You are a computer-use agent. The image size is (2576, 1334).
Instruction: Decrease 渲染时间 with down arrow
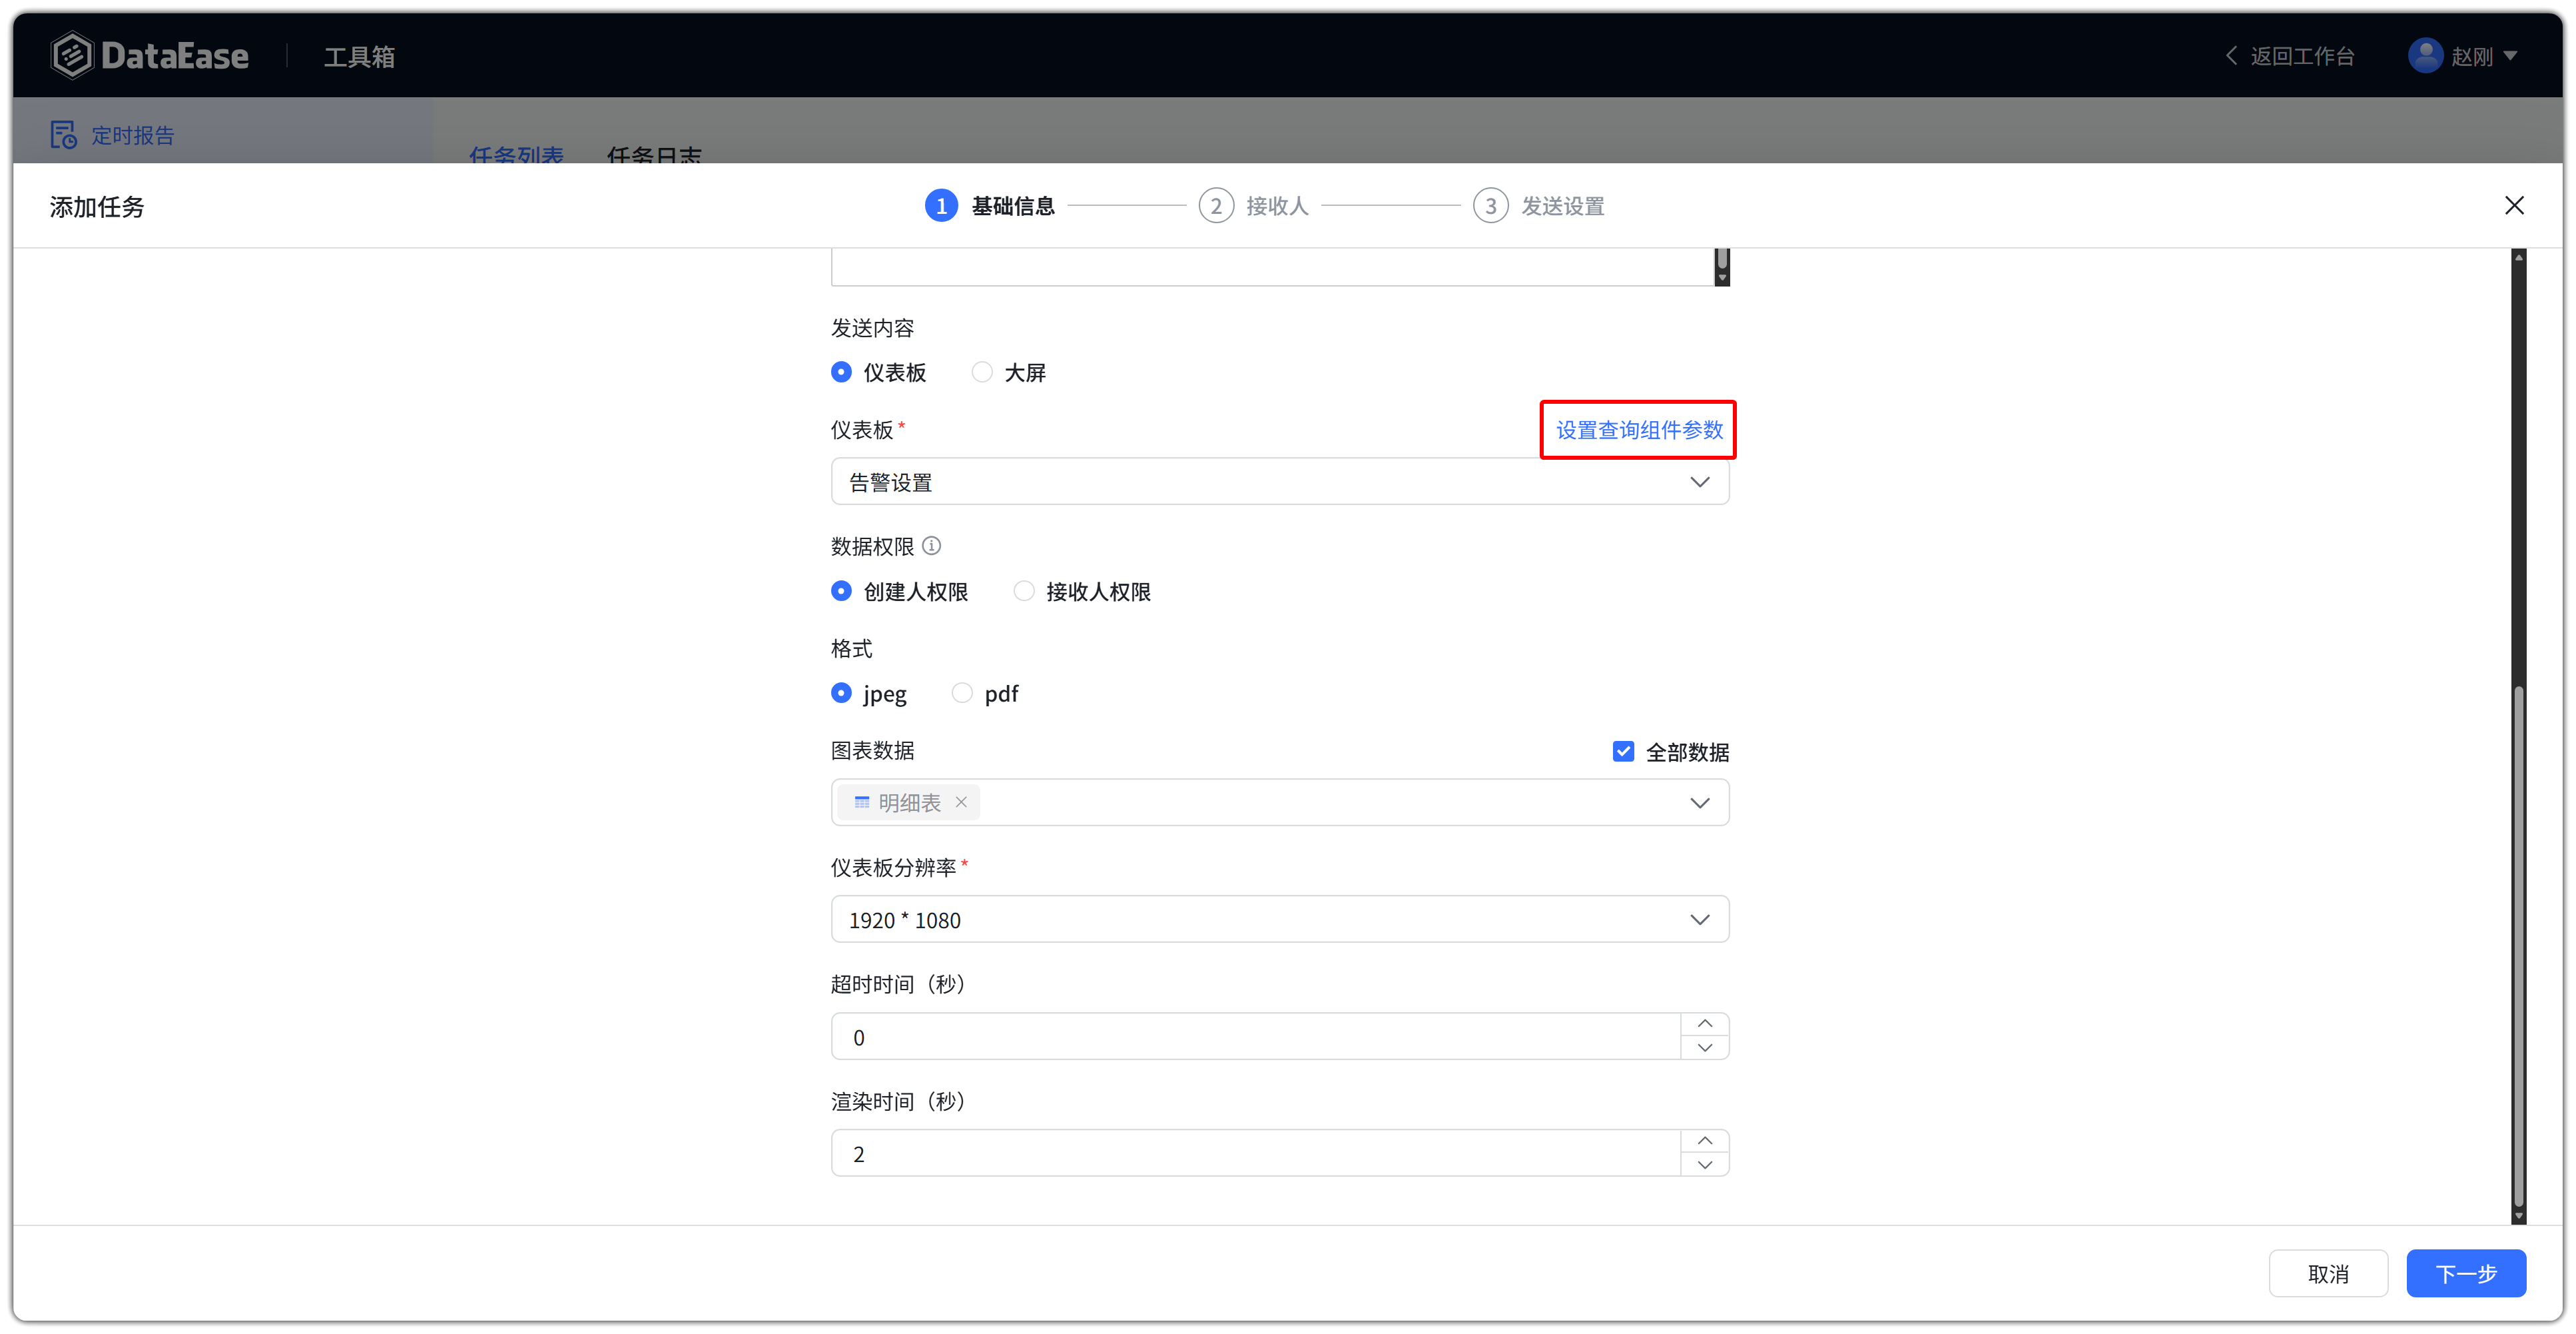pos(1705,1165)
